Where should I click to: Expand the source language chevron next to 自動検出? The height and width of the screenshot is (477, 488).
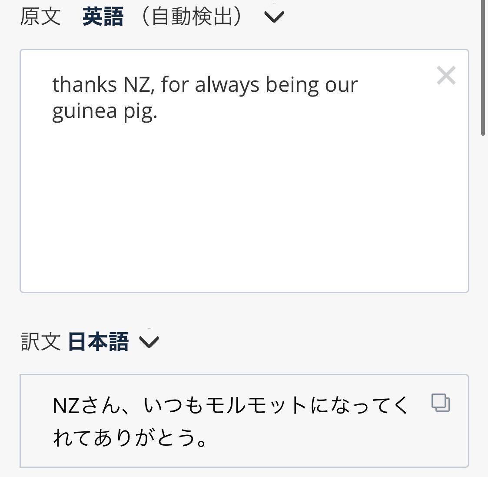pos(274,17)
